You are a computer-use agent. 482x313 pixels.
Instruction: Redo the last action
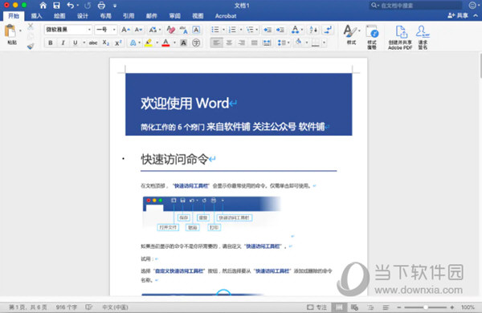point(88,6)
